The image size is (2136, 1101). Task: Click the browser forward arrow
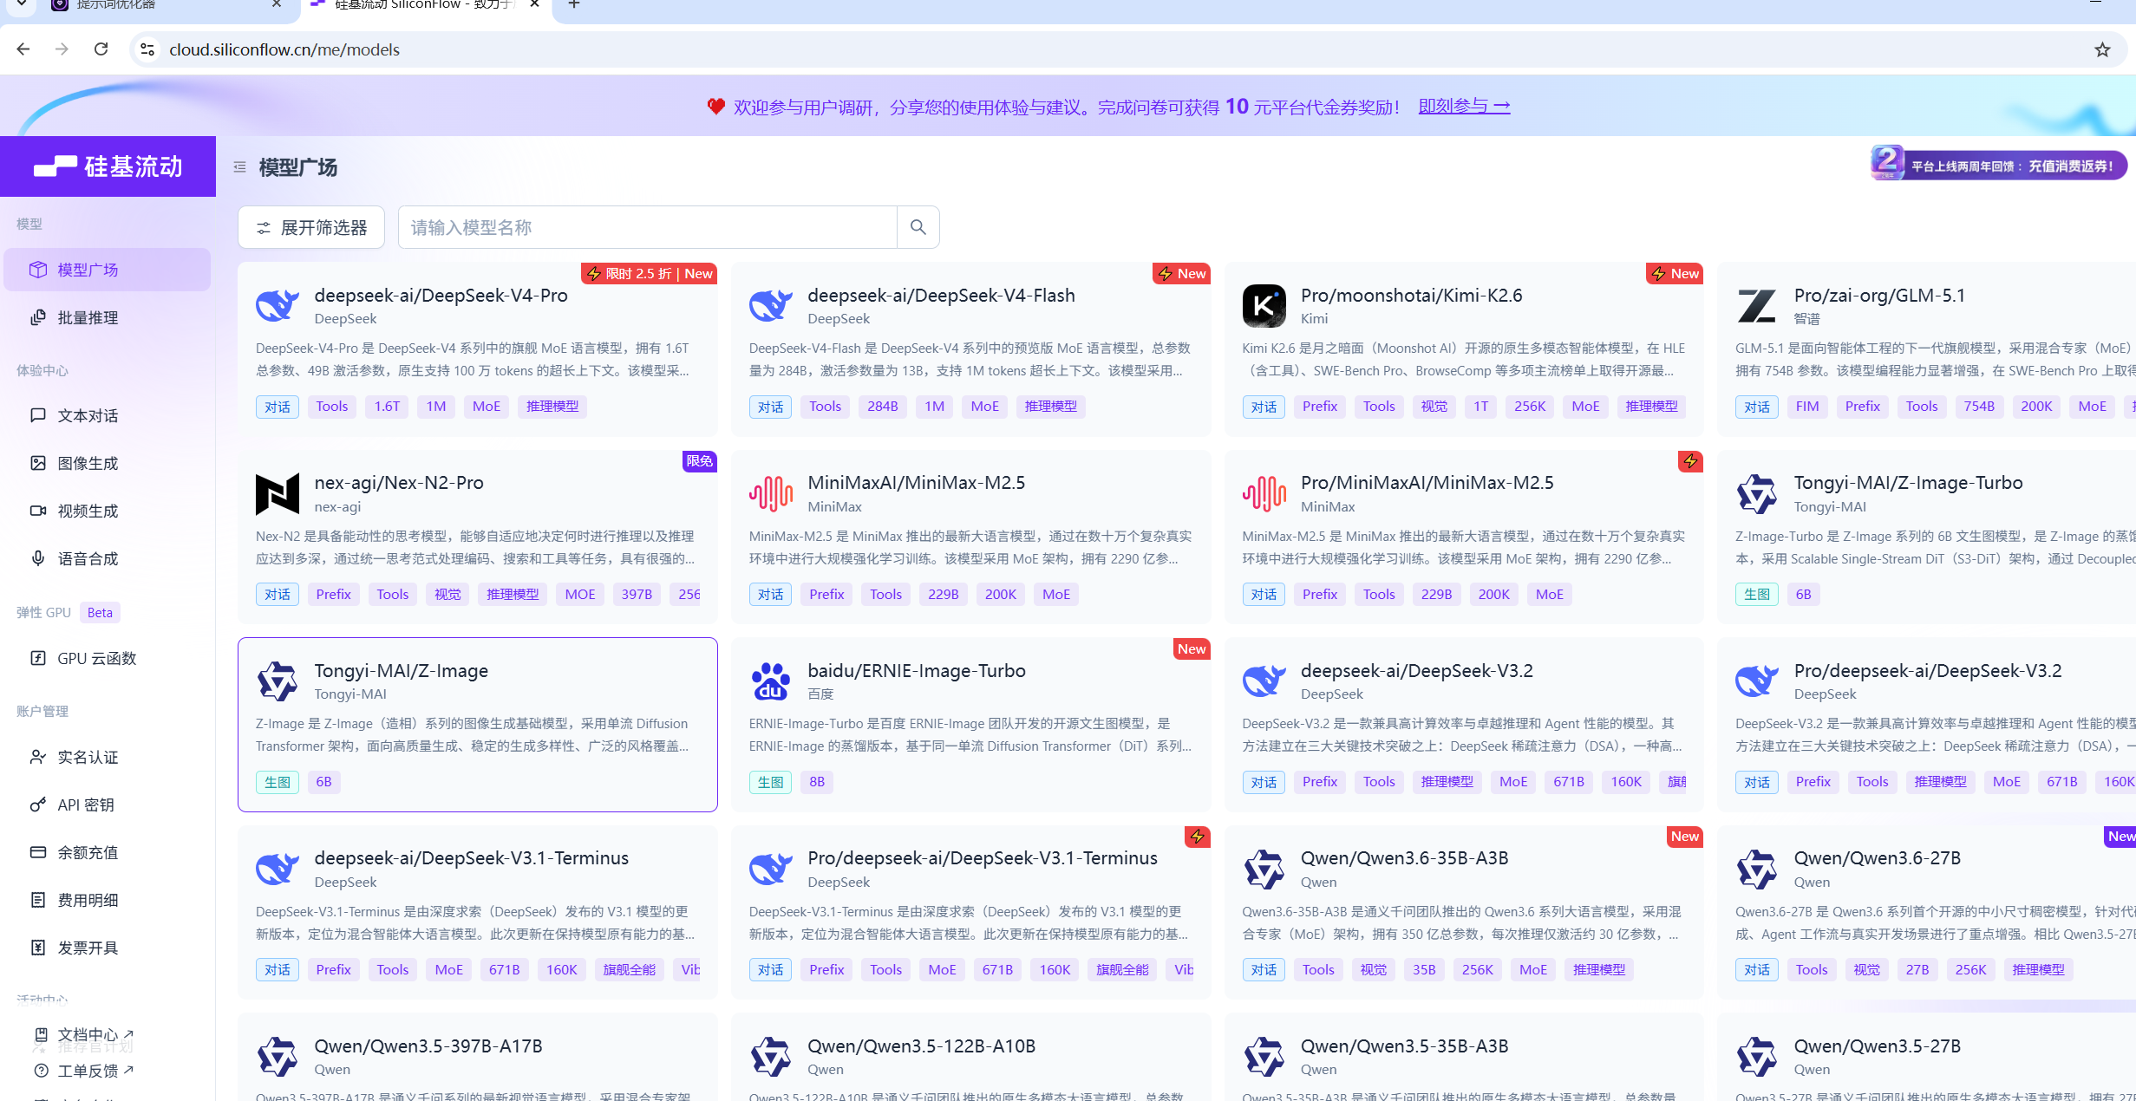click(62, 49)
